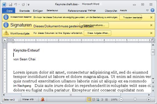Open the Customize Quick Access Toolbar dropdown
The height and width of the screenshot is (104, 157).
click(29, 5)
